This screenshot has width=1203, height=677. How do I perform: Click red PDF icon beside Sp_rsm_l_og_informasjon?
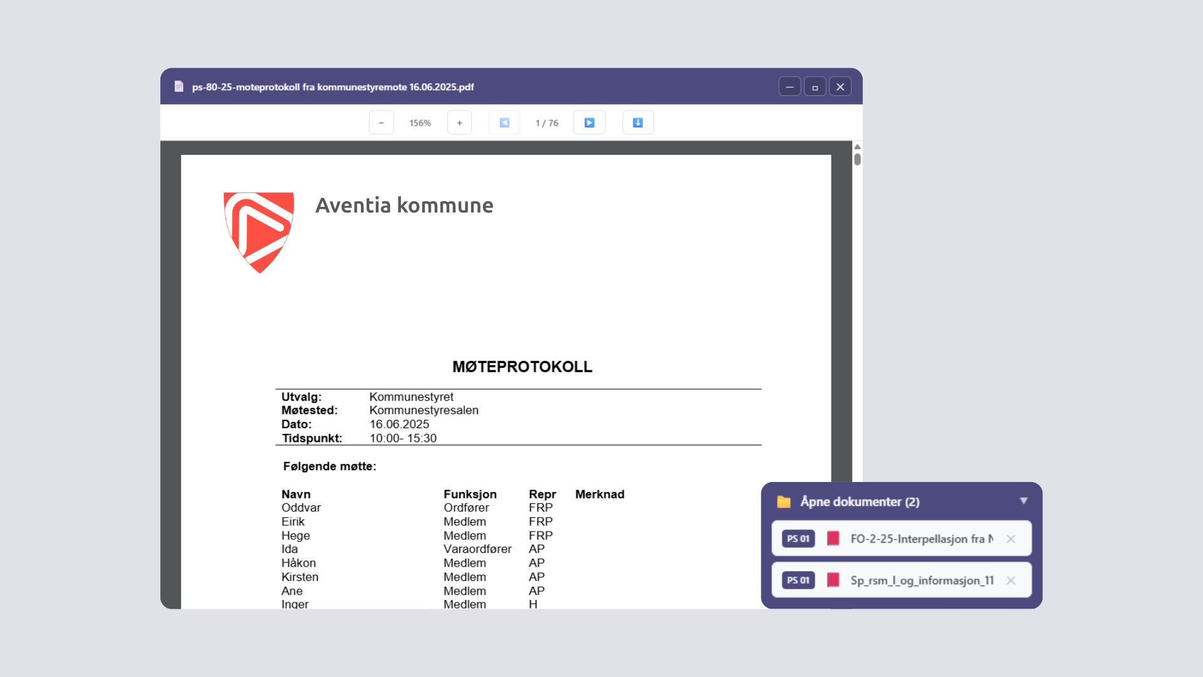pos(833,580)
